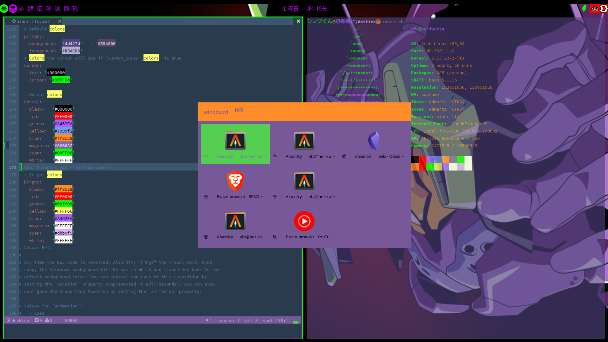Viewport: 608px width, 342px height.
Task: Click 'afa@herikutsu' in the neofetch terminal
Action: tap(427, 29)
